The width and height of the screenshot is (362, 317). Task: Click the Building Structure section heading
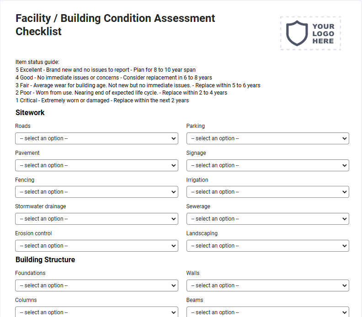45,260
